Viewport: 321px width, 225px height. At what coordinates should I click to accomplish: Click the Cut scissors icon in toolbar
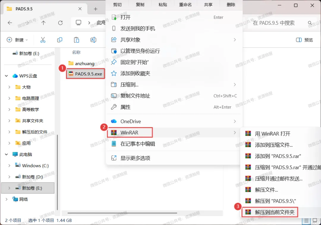tap(43, 40)
